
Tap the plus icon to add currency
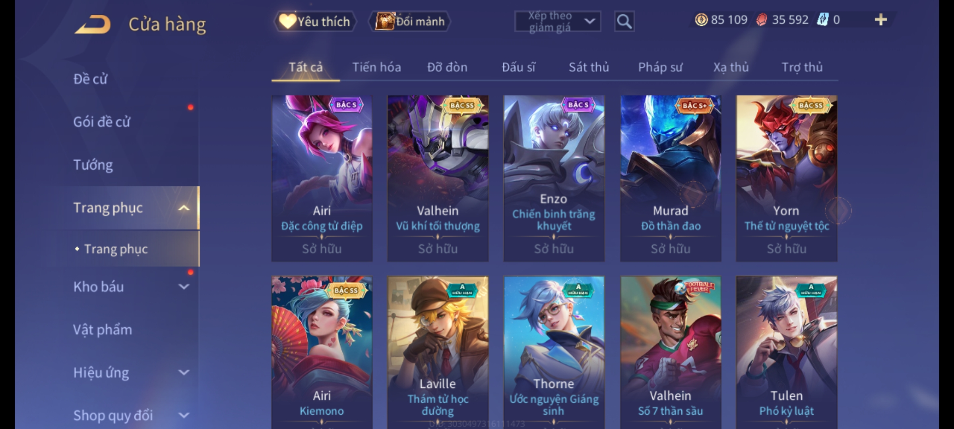tap(881, 19)
